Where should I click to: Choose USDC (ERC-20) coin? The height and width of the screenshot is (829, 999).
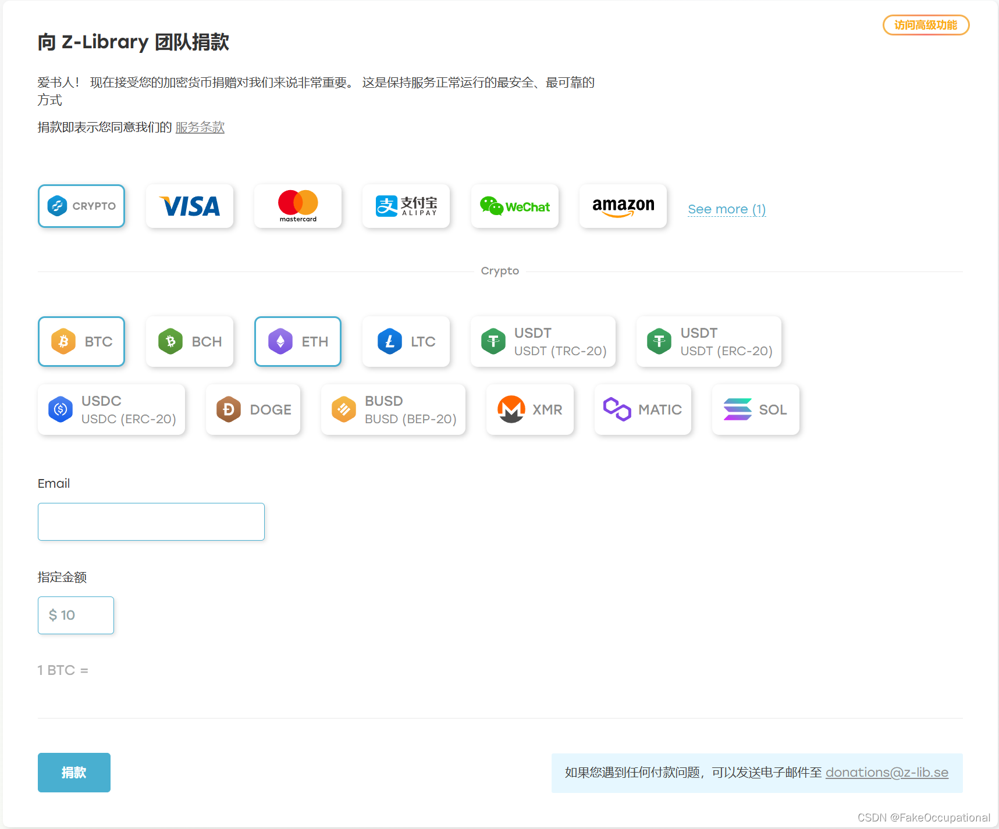point(112,409)
